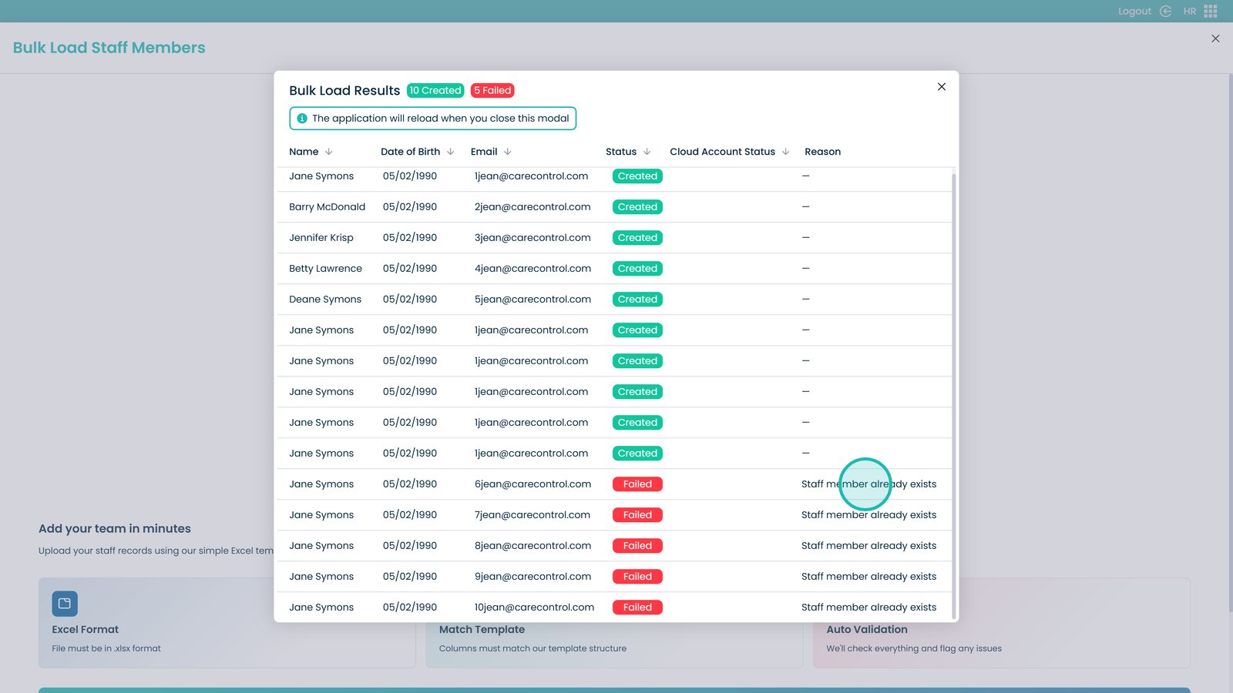The image size is (1233, 693).
Task: Close the Bulk Load Results modal
Action: (941, 87)
